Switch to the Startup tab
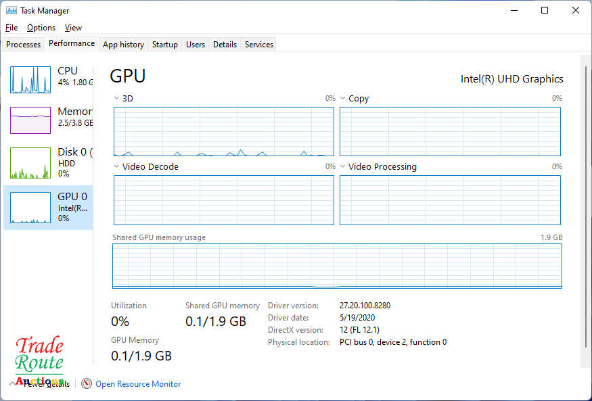The width and height of the screenshot is (592, 401). (x=165, y=45)
